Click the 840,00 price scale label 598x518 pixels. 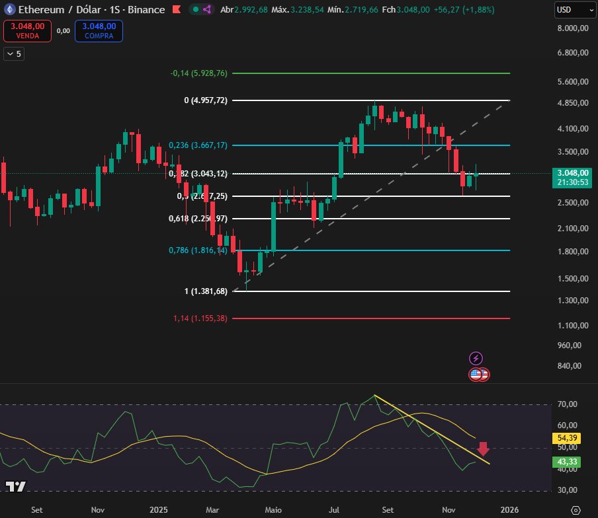[569, 365]
